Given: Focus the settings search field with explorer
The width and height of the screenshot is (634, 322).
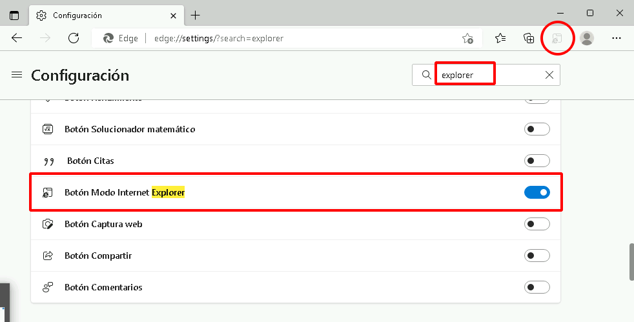Looking at the screenshot, I should coord(486,75).
